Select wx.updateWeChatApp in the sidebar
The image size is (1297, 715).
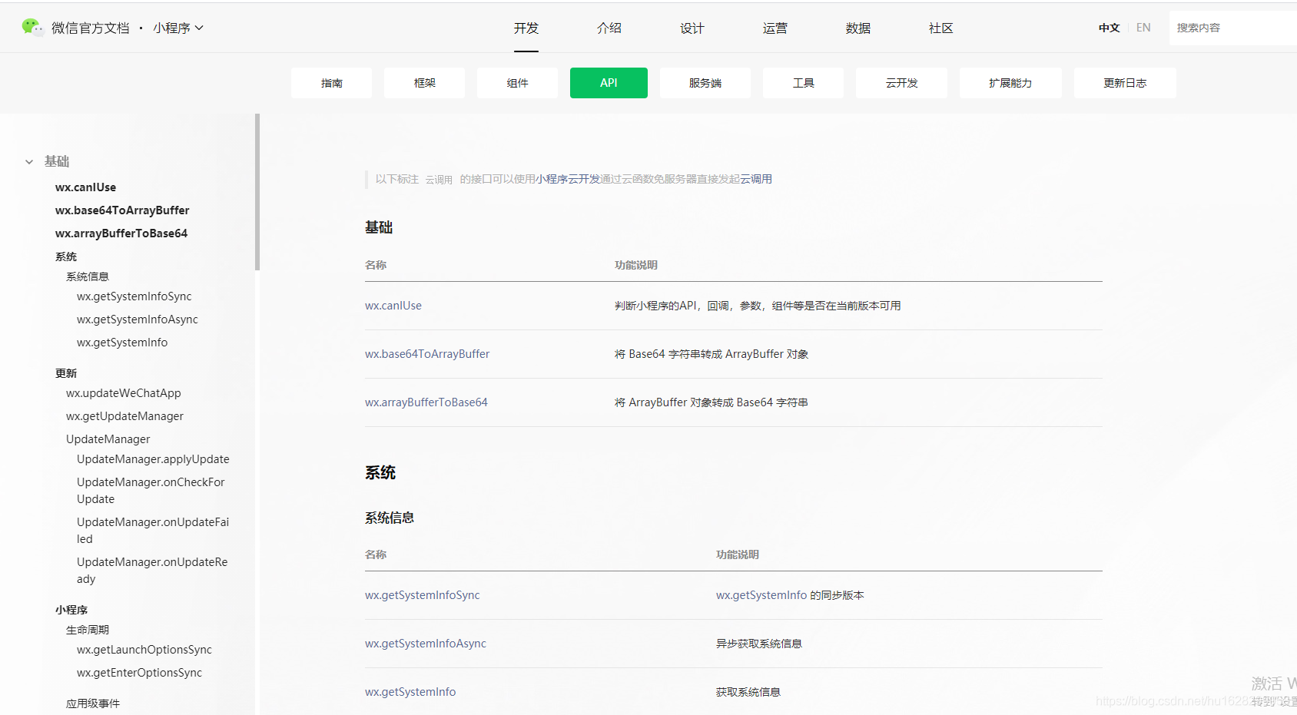pyautogui.click(x=124, y=393)
